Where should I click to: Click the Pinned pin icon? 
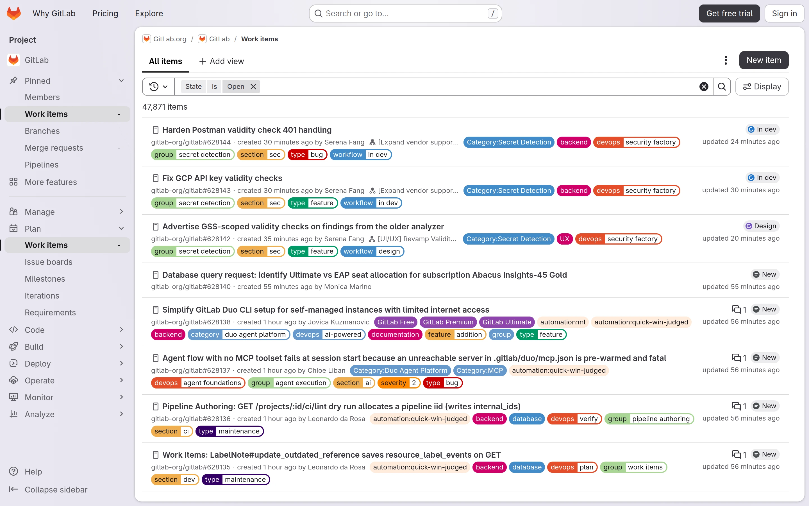13,81
